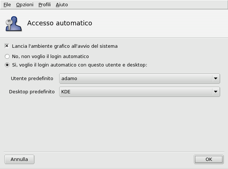Click the user and key header icon

coord(13,23)
